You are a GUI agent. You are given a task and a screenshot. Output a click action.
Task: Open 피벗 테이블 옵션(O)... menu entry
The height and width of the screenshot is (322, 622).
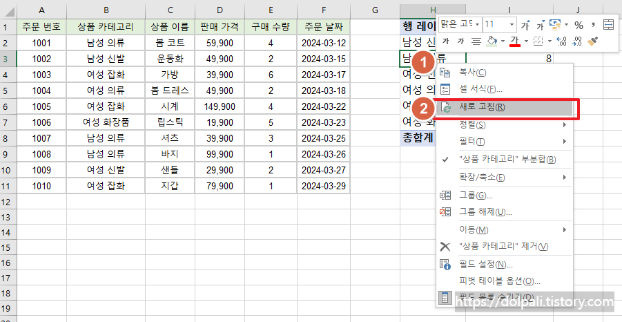[x=505, y=281]
